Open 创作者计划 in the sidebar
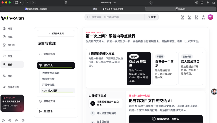 [12, 87]
